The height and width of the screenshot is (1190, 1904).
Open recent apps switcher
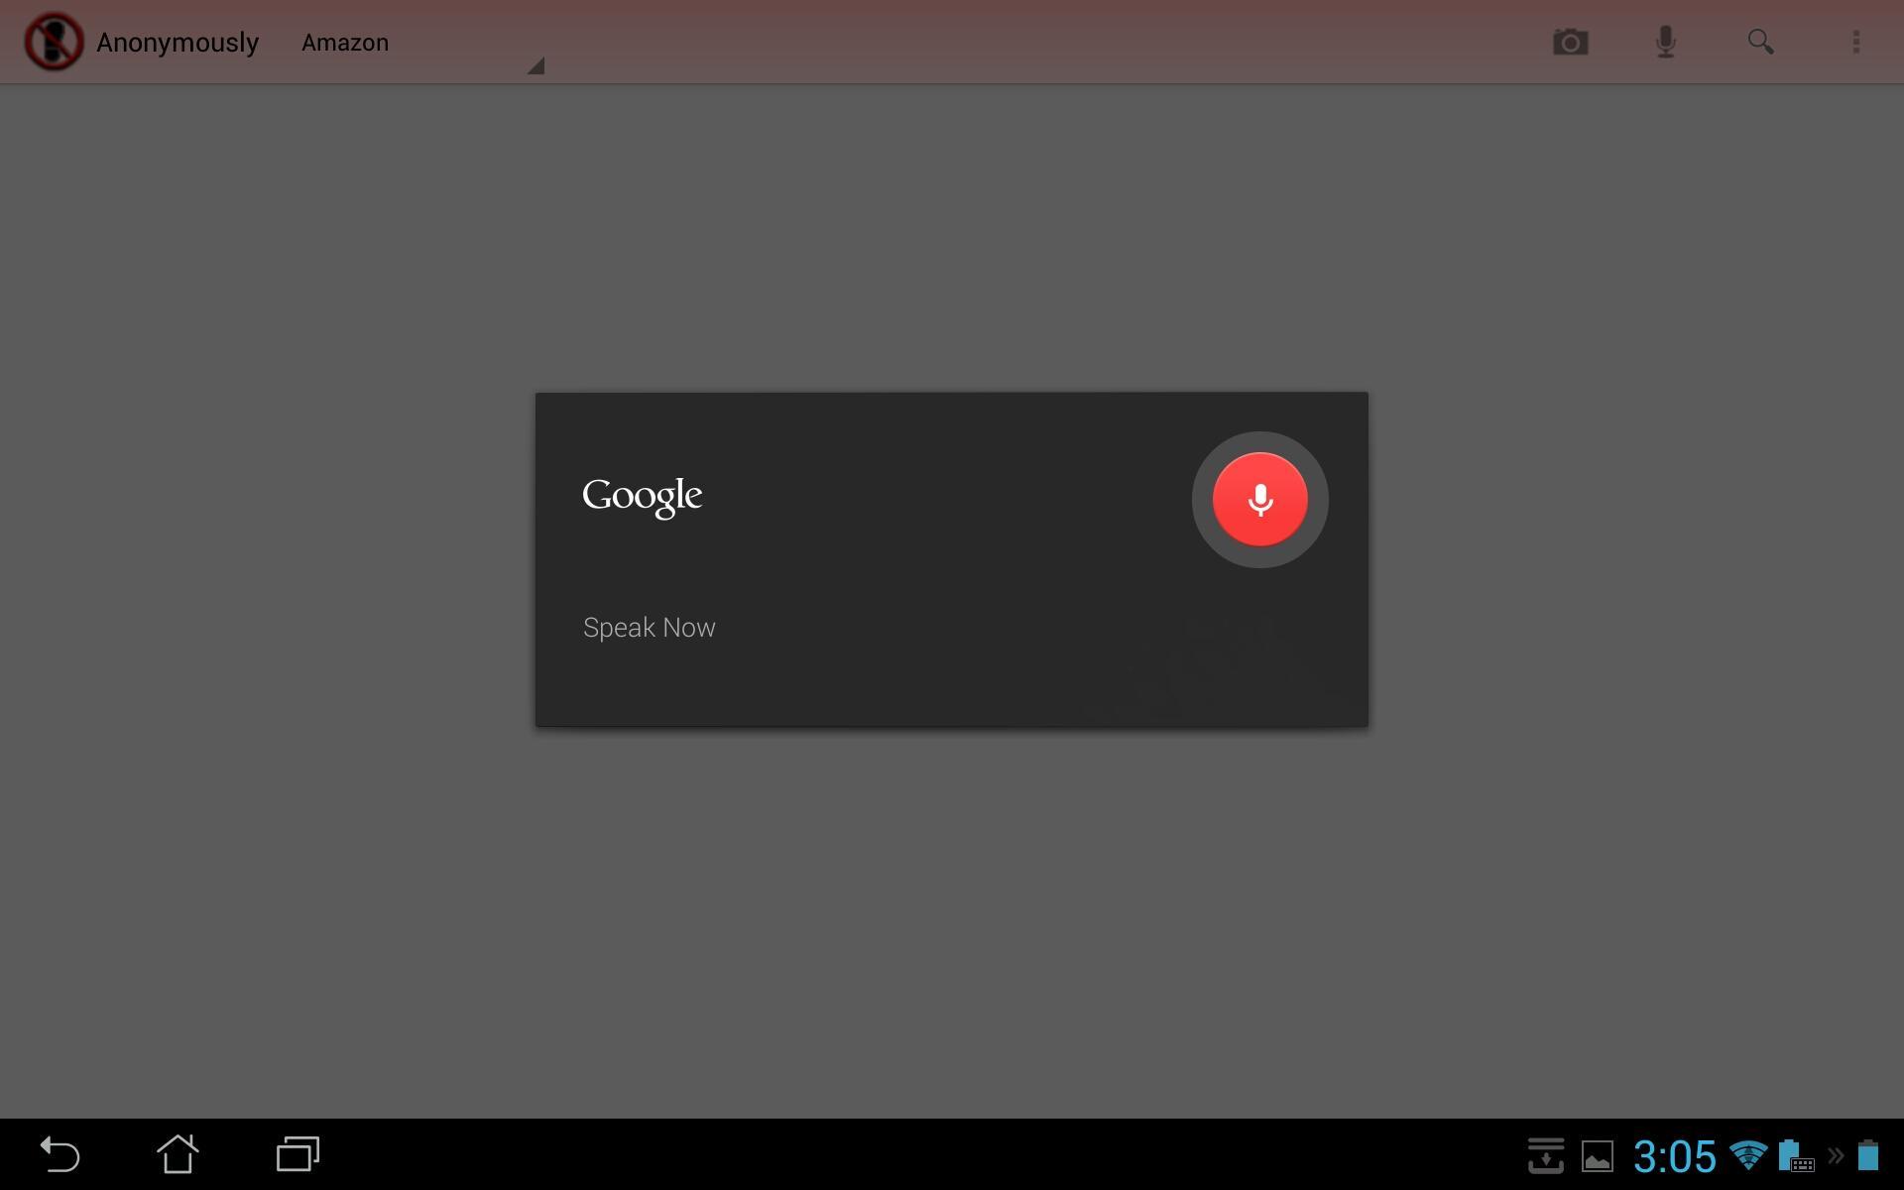coord(297,1154)
